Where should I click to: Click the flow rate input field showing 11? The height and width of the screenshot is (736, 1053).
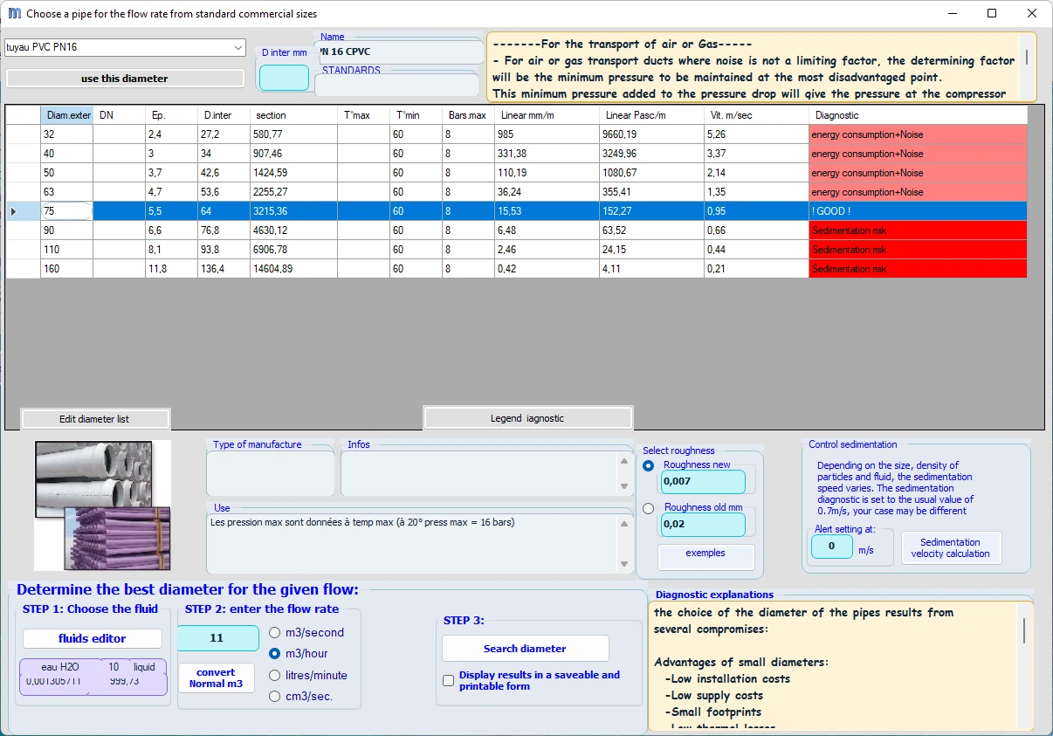(x=217, y=638)
